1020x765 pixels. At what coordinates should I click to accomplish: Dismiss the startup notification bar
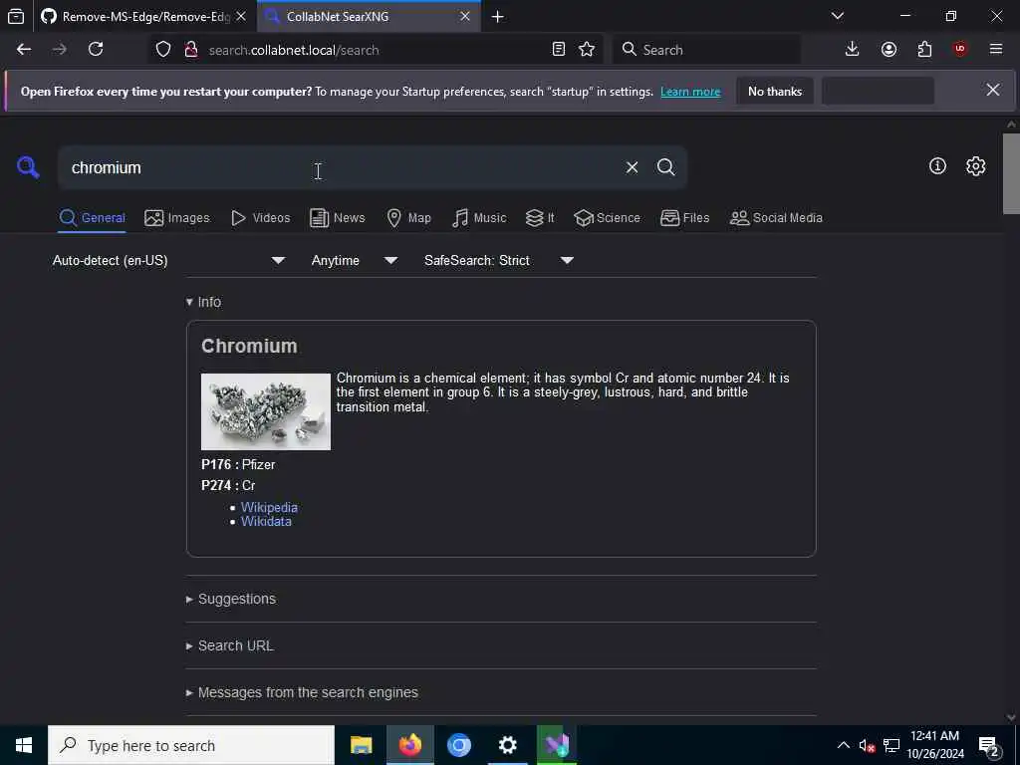tap(993, 90)
